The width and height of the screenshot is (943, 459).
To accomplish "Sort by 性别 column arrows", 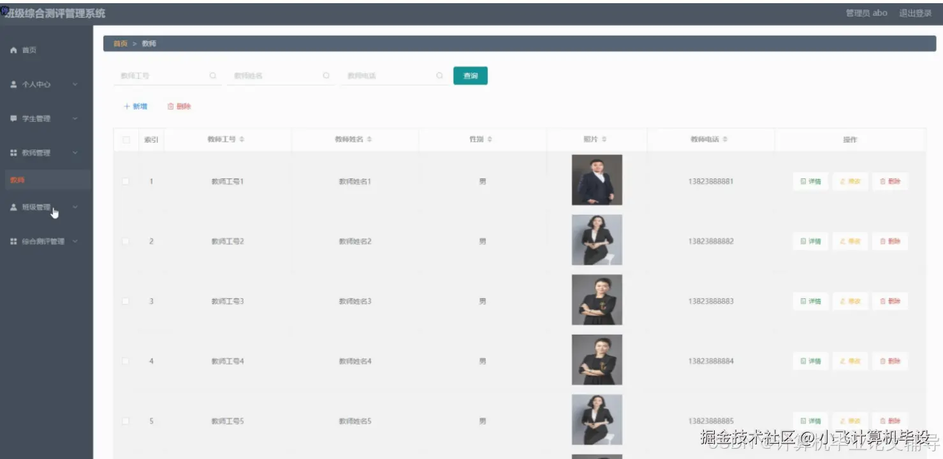I will (x=489, y=140).
